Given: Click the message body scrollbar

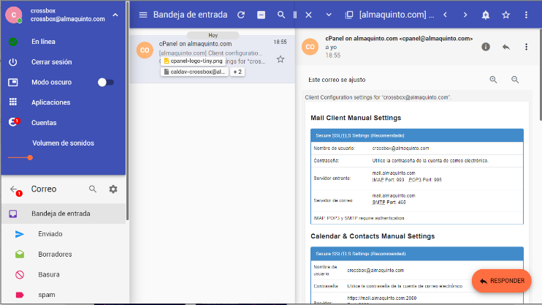Looking at the screenshot, I should tap(540, 75).
